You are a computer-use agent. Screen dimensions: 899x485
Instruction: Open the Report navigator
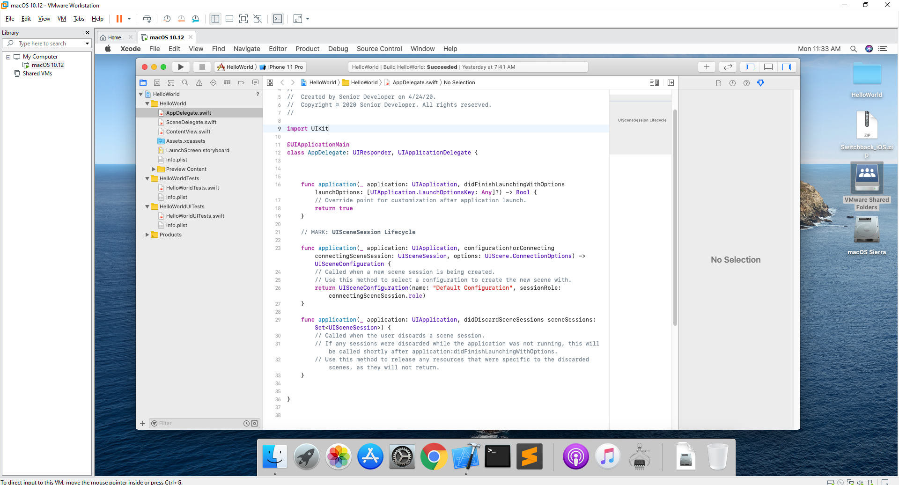point(256,82)
